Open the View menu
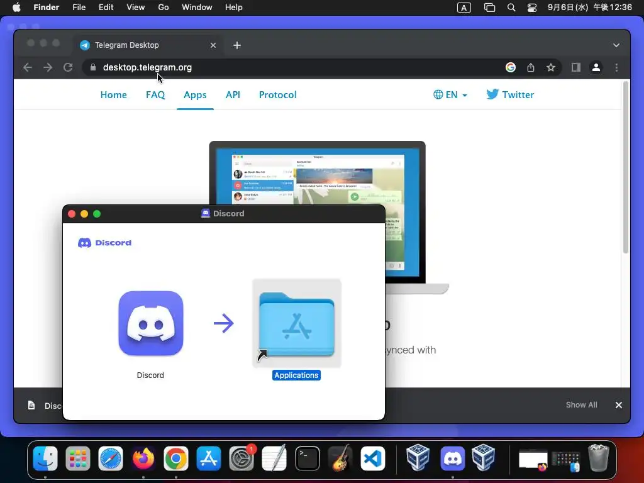Image resolution: width=644 pixels, height=483 pixels. point(136,8)
